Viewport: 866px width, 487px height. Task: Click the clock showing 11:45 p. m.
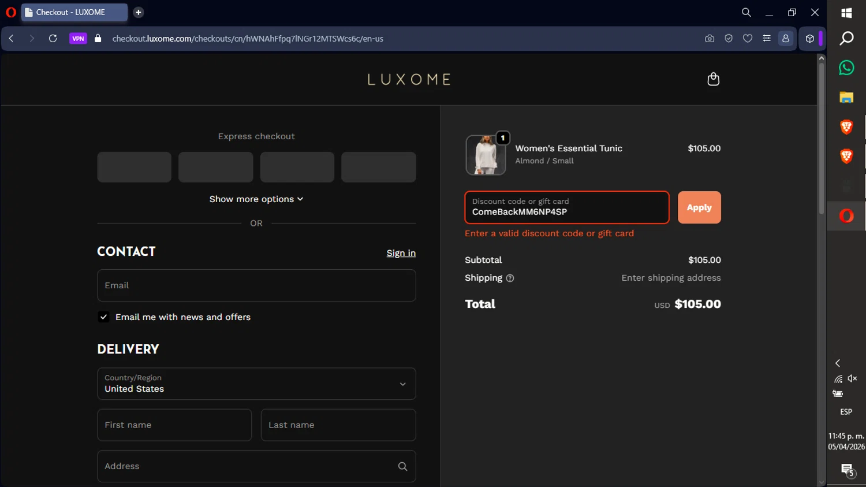tap(846, 436)
